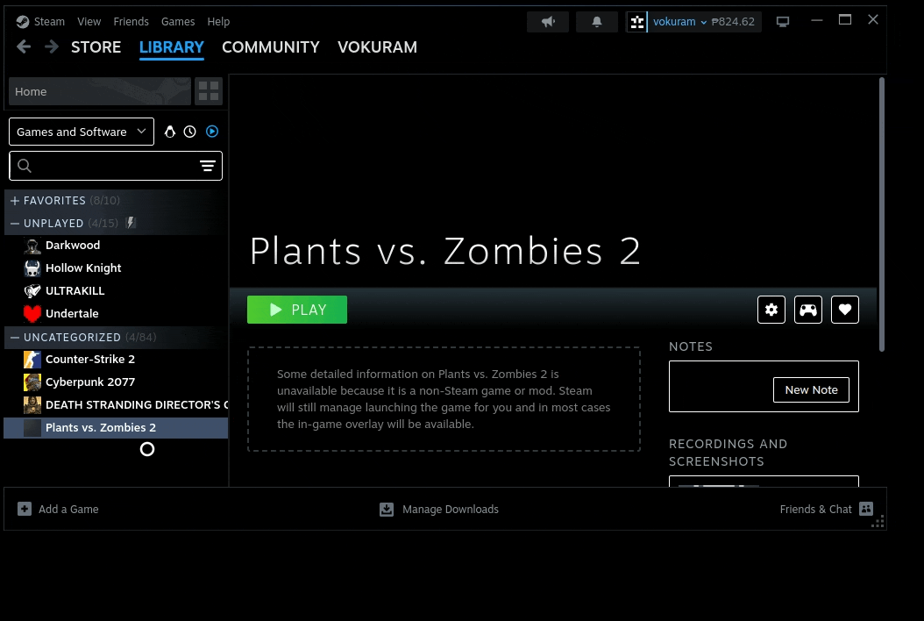The width and height of the screenshot is (924, 621).
Task: Switch to the LIBRARY tab
Action: [x=172, y=47]
